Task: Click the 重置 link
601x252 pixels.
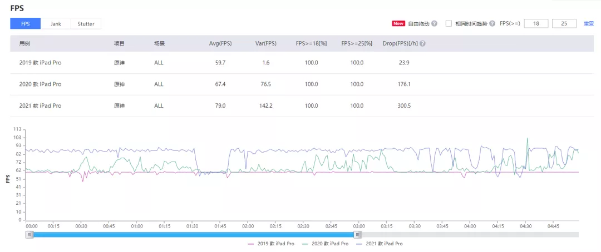Action: [x=589, y=24]
